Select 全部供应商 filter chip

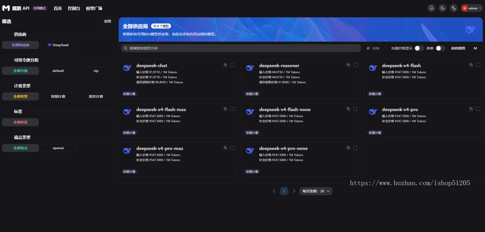pyautogui.click(x=21, y=45)
